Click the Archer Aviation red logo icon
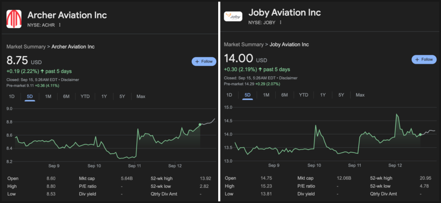441x203 pixels. click(14, 18)
